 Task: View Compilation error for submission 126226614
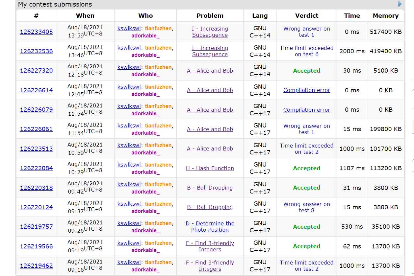pos(306,90)
